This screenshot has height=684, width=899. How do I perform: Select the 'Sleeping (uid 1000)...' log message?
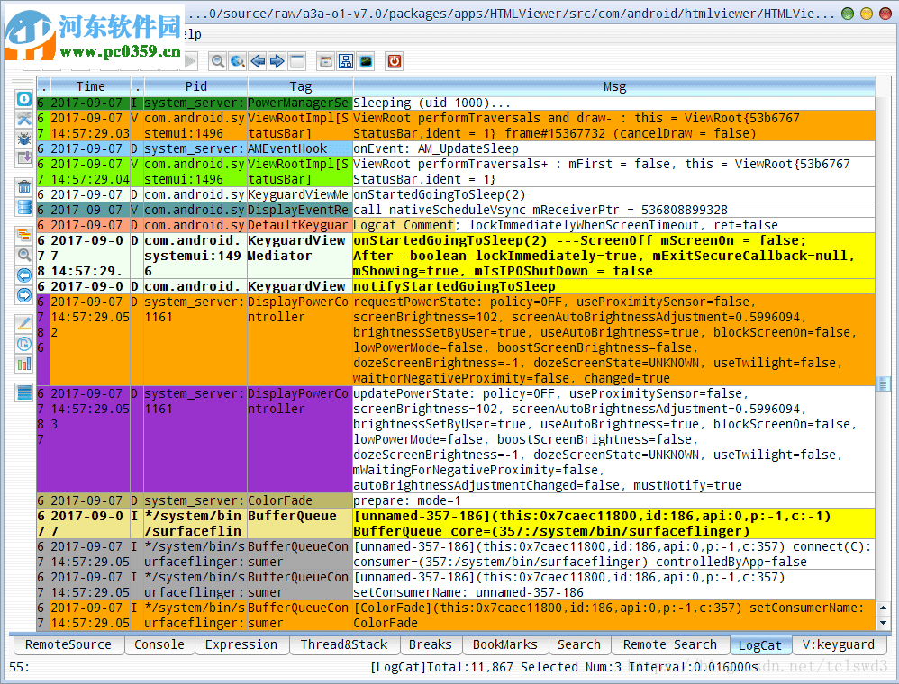[x=614, y=103]
